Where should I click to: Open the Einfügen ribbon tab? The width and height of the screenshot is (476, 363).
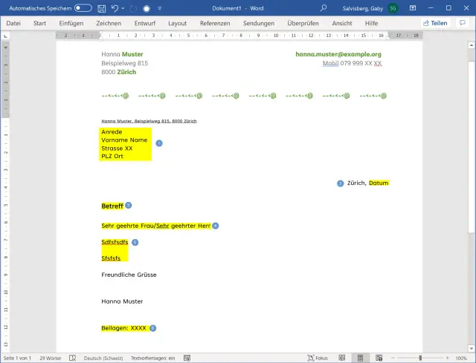click(71, 23)
